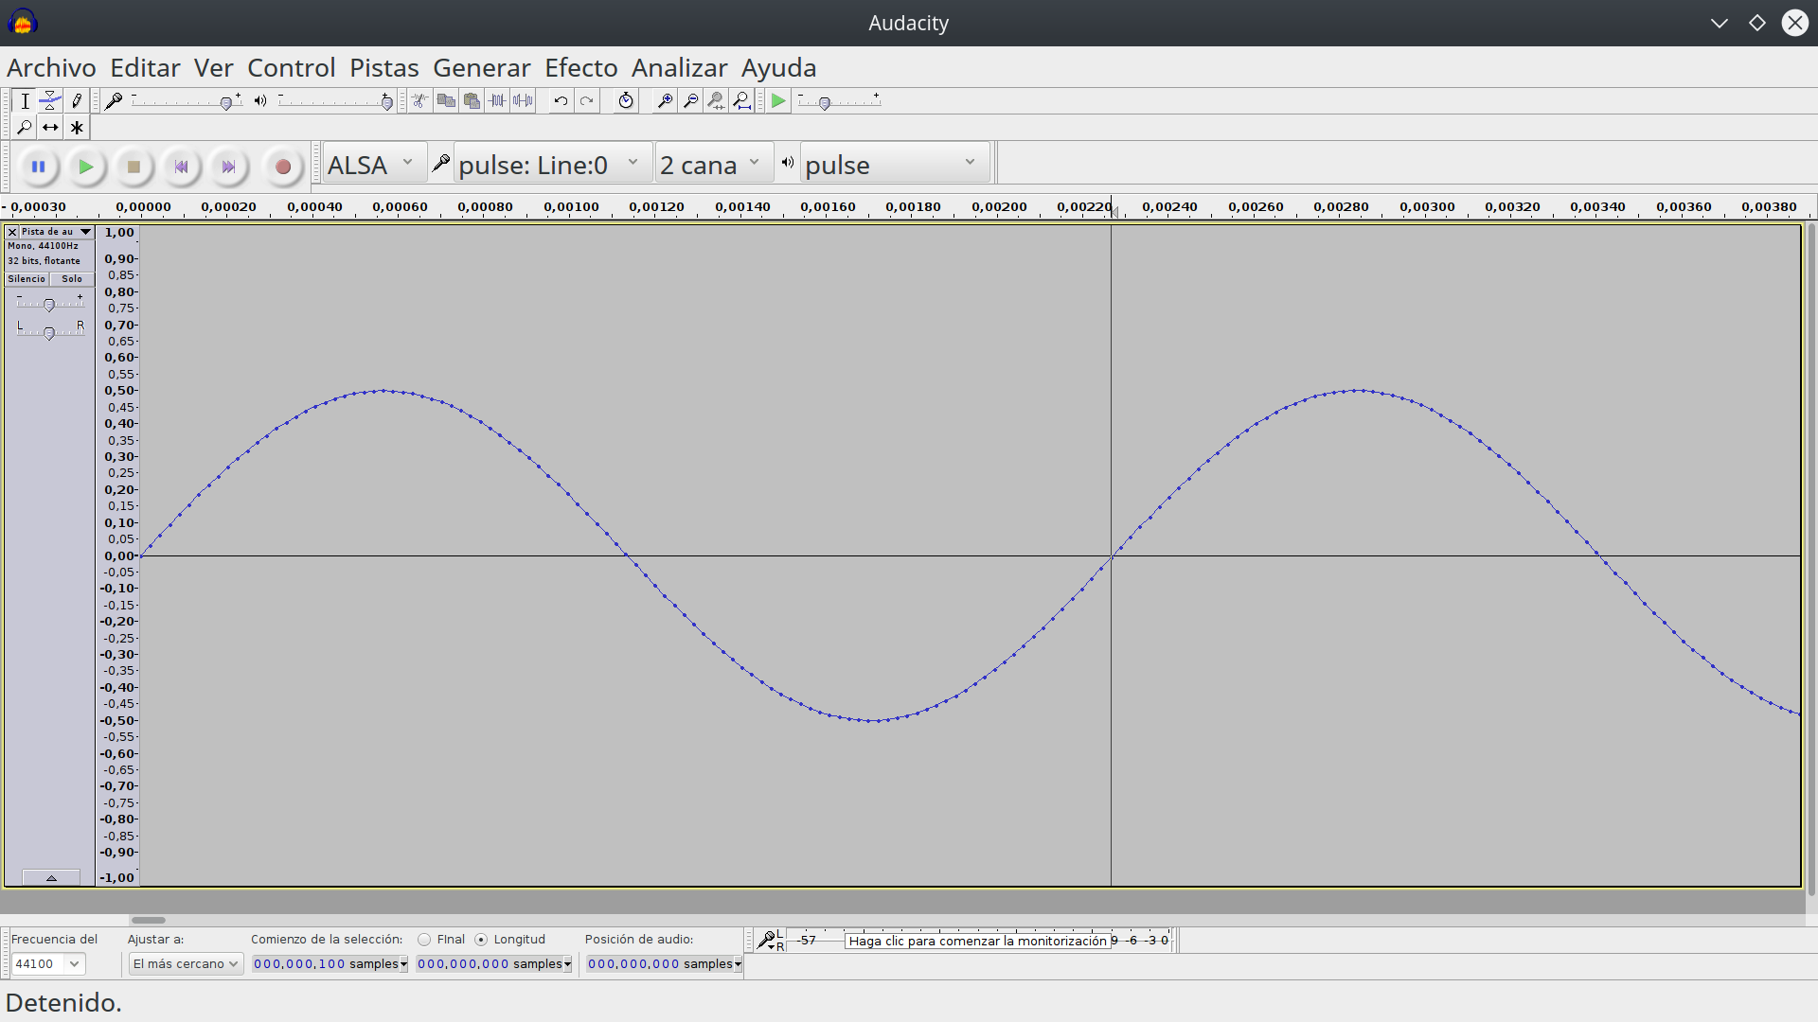
Task: Select the Multi-tool asterisk icon
Action: pyautogui.click(x=77, y=128)
